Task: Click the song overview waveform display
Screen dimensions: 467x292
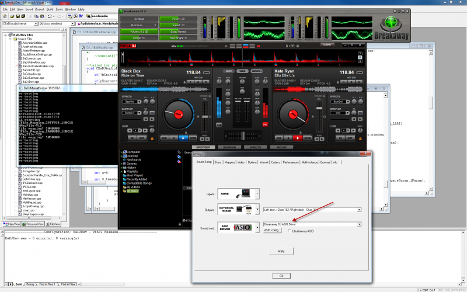Action: pos(242,57)
